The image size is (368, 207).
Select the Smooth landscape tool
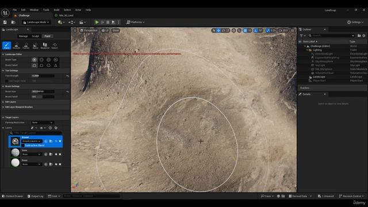pyautogui.click(x=17, y=45)
